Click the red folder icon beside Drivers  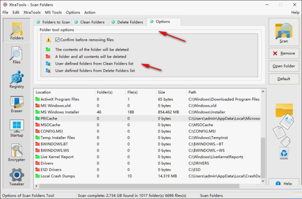pyautogui.click(x=37, y=163)
